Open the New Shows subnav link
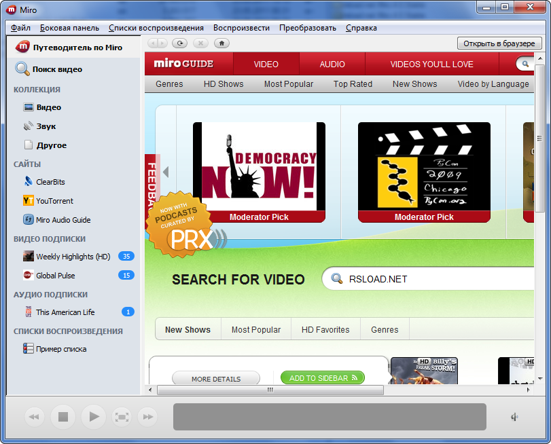 tap(414, 84)
